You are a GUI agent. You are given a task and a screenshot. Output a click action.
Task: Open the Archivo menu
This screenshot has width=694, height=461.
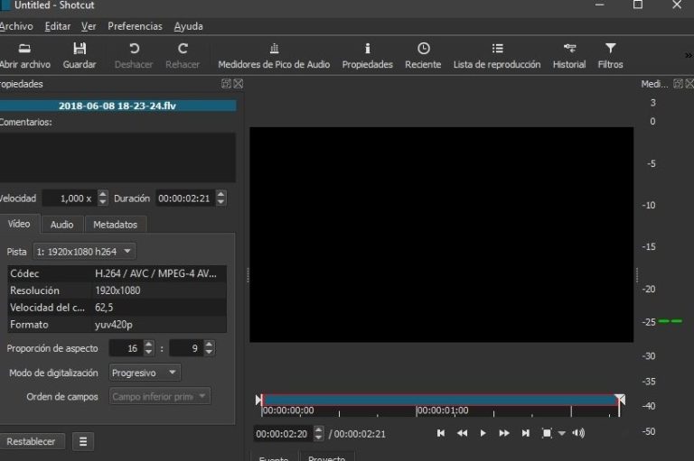pos(16,26)
